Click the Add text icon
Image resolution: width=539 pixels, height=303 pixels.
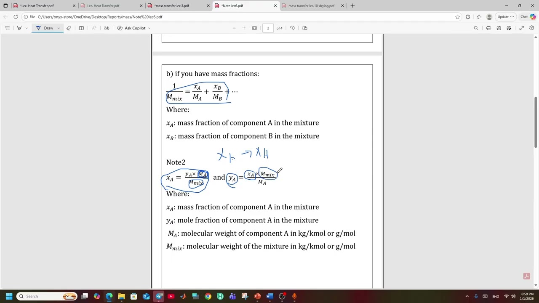pos(81,28)
